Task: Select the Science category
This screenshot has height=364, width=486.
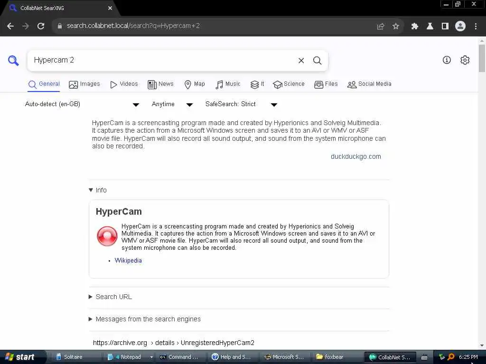Action: (289, 84)
